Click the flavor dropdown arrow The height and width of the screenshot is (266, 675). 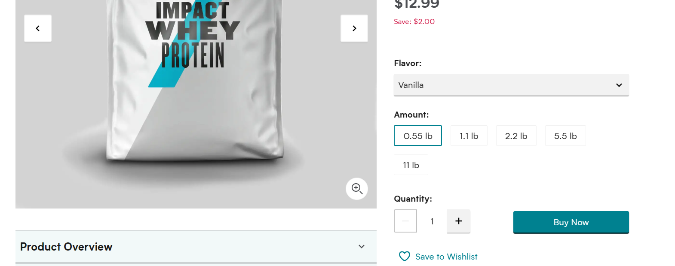tap(619, 85)
